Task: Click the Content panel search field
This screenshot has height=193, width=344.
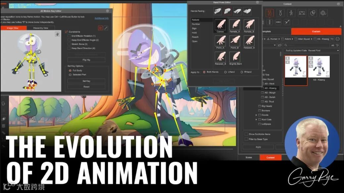Action: point(307,45)
